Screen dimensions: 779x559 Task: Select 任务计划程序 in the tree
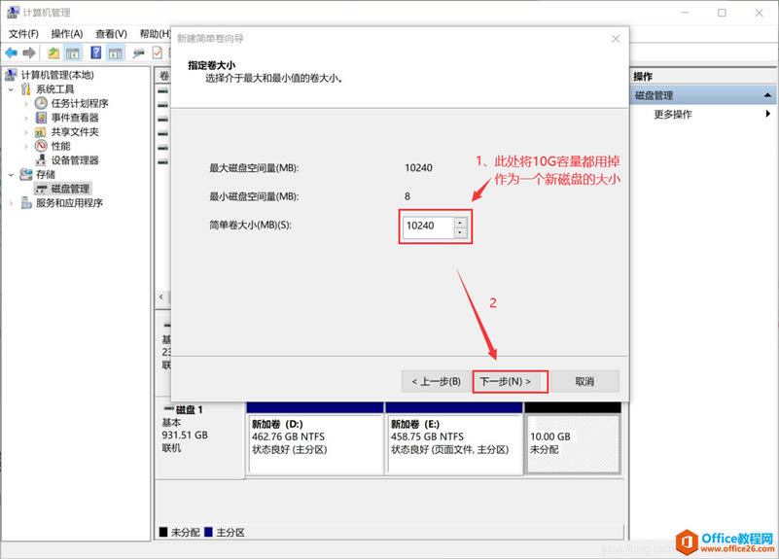[80, 103]
